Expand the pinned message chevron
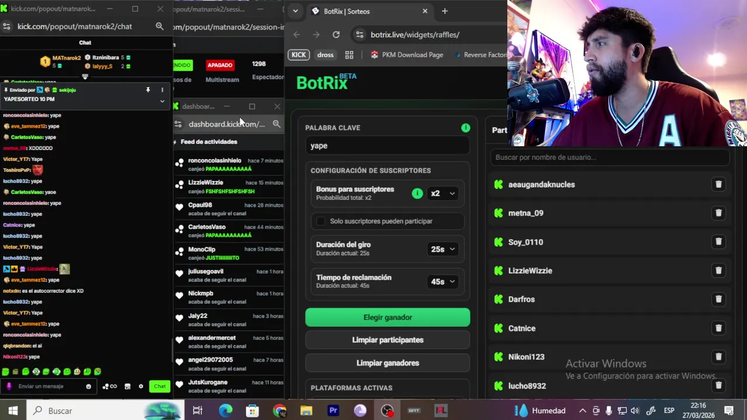The height and width of the screenshot is (420, 747). [162, 101]
